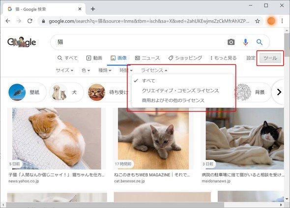Viewport: 290px width, 208px height.
Task: Close the 猫 - Google 検索 tab
Action: (x=80, y=9)
